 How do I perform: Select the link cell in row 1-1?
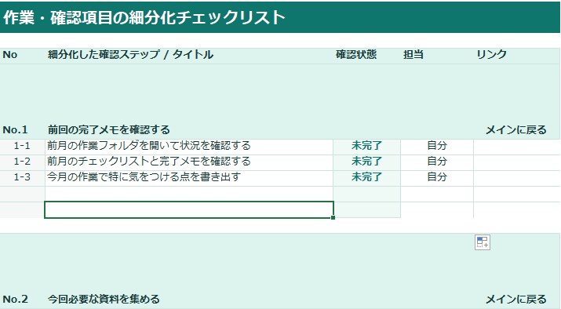click(x=517, y=146)
